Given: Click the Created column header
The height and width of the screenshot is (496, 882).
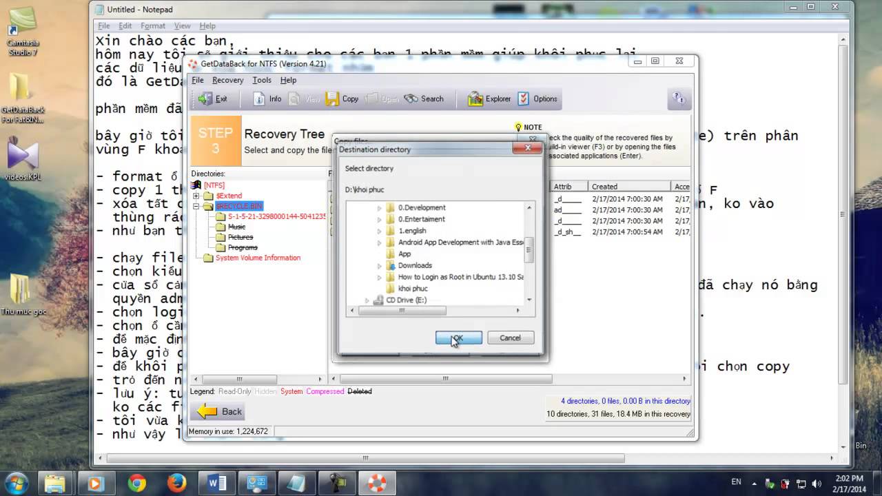Looking at the screenshot, I should (629, 186).
